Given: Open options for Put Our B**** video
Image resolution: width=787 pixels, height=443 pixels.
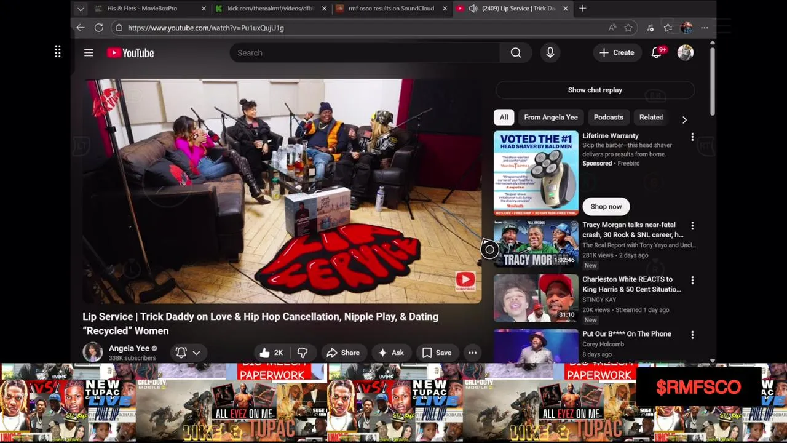Looking at the screenshot, I should point(692,335).
